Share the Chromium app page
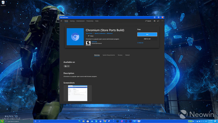The width and height of the screenshot is (218, 123). coord(91,36)
